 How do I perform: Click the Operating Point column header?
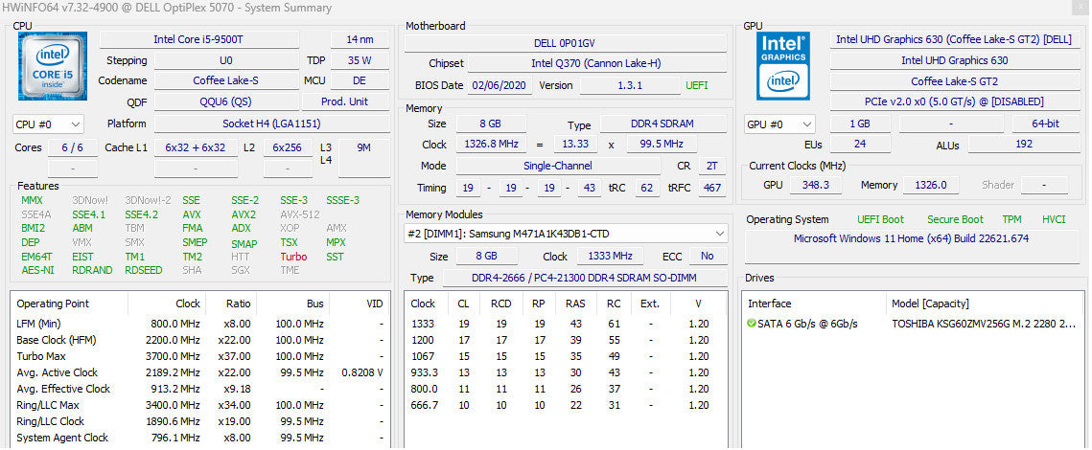(x=53, y=304)
